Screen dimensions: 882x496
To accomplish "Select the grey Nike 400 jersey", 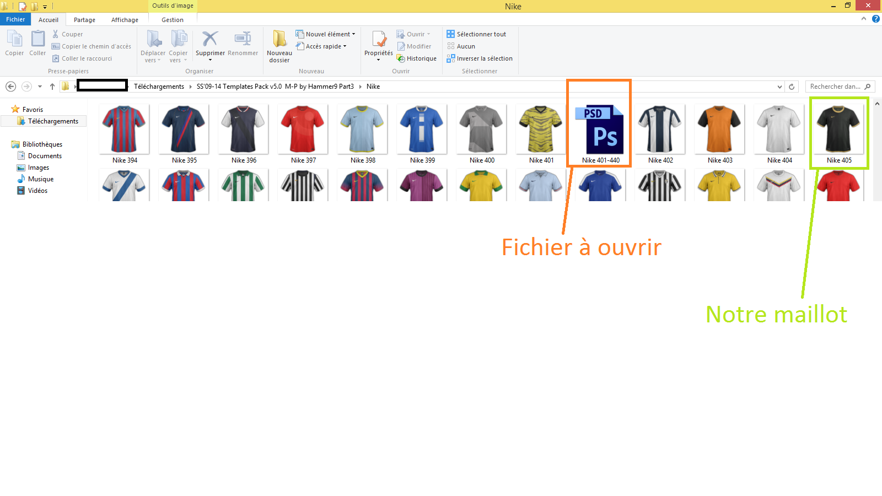I will click(x=482, y=134).
